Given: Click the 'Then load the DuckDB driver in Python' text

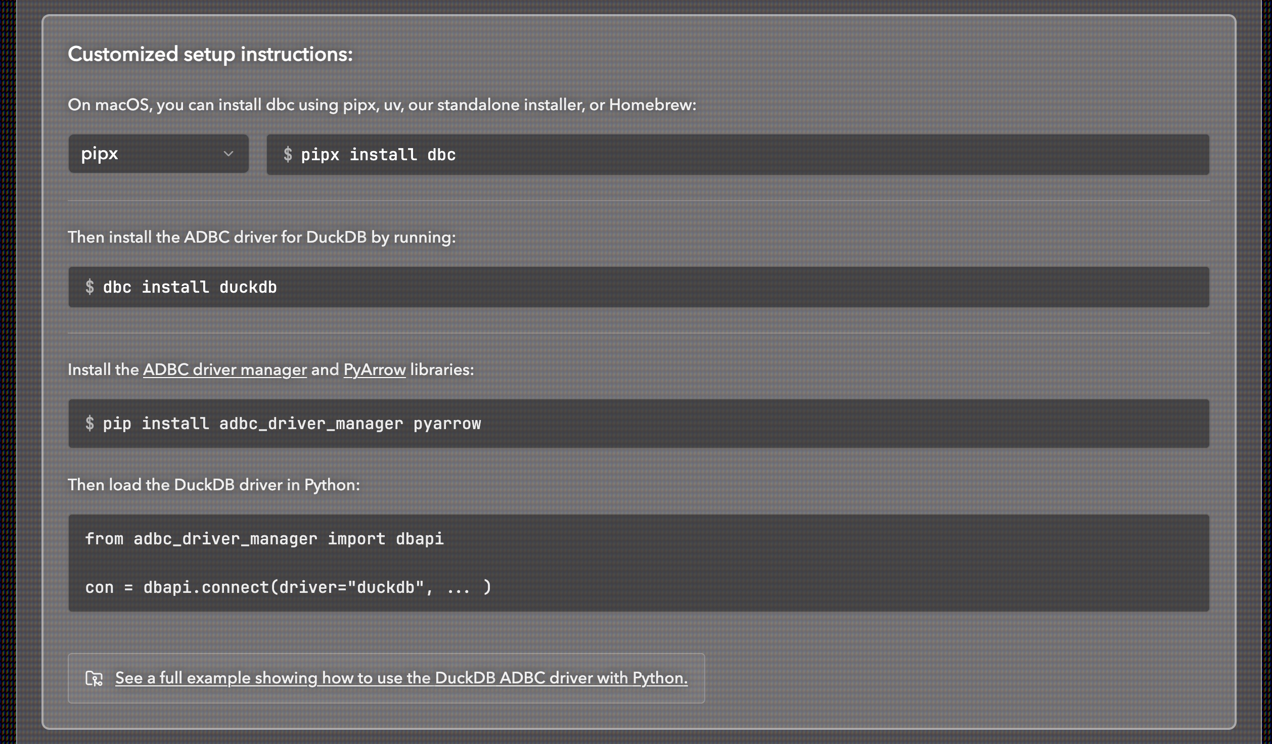Looking at the screenshot, I should (213, 485).
